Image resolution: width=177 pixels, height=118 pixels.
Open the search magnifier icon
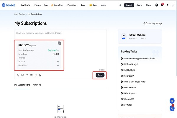pos(120,5)
